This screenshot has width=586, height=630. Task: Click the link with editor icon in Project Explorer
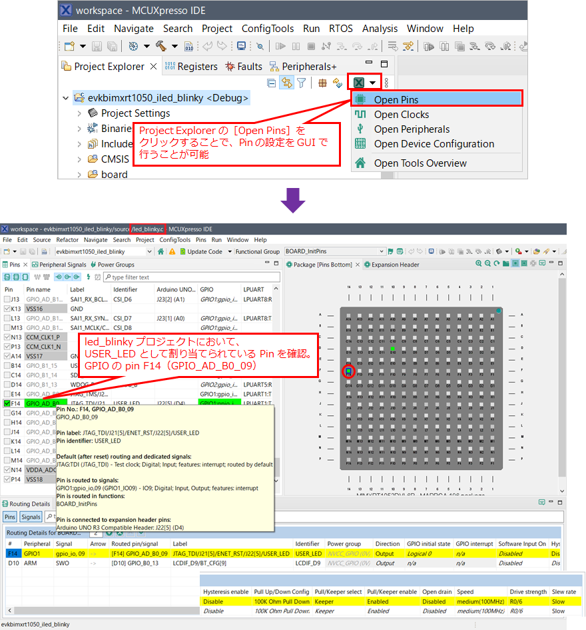(286, 82)
